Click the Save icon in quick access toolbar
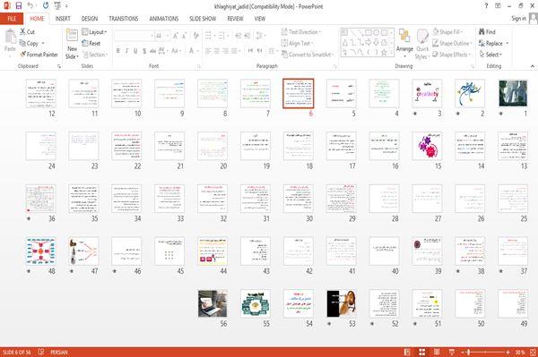The width and height of the screenshot is (538, 357). pyautogui.click(x=19, y=5)
